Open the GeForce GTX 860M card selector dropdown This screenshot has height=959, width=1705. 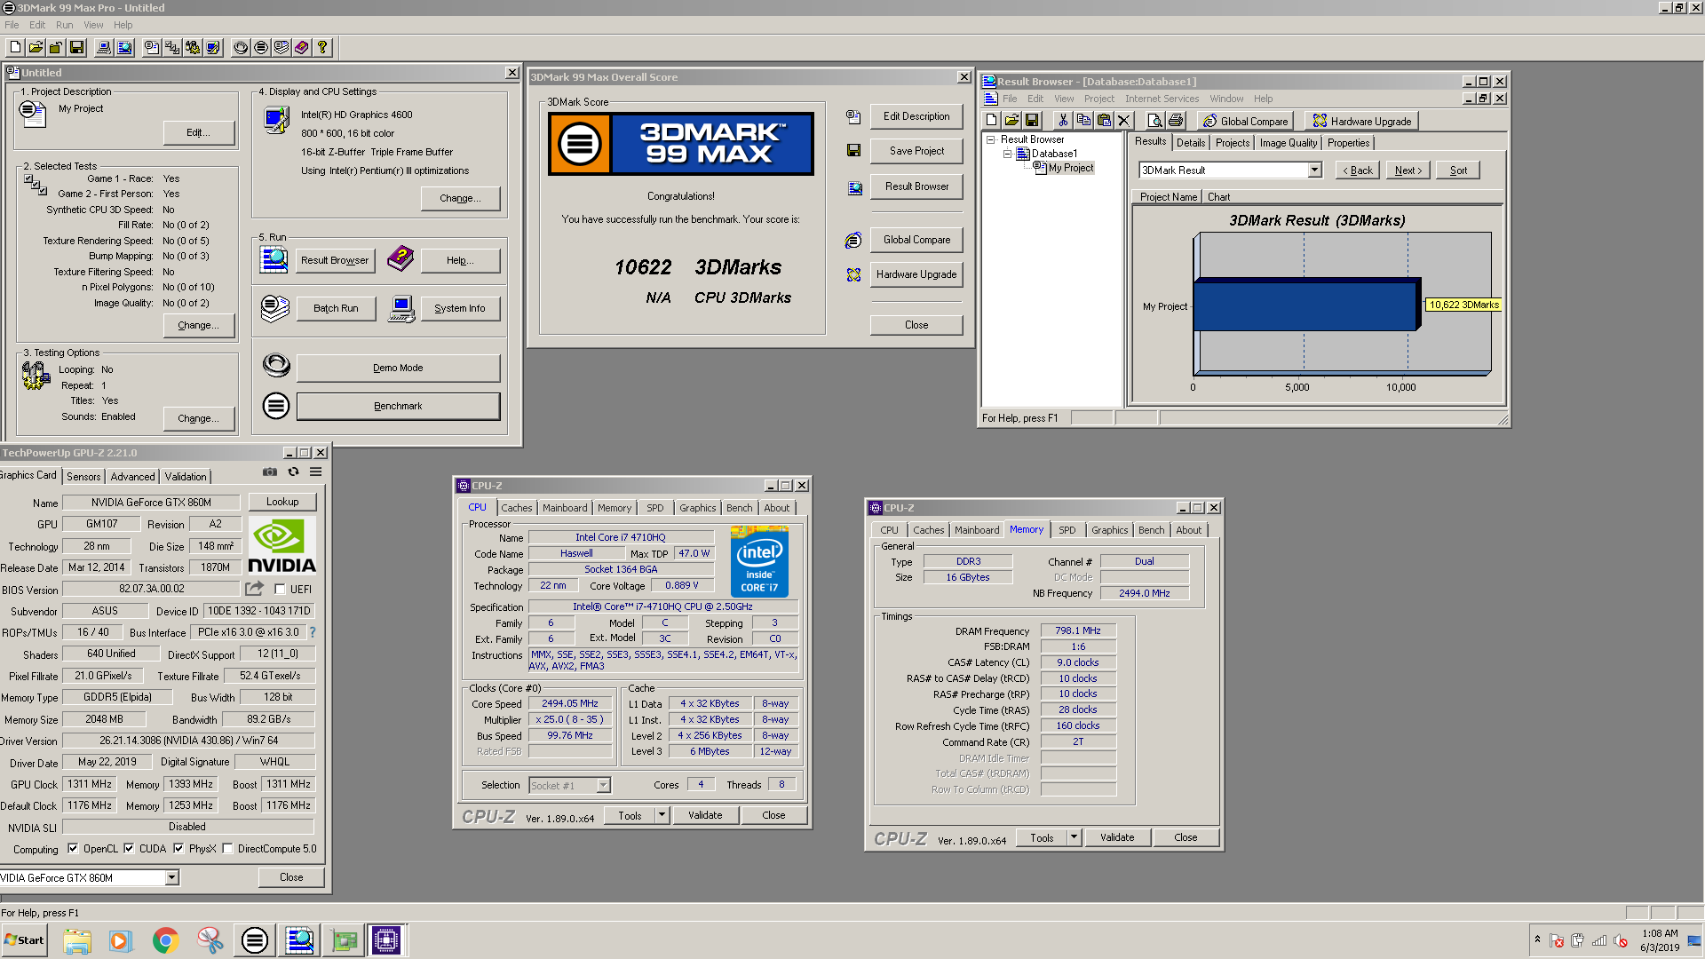pyautogui.click(x=172, y=878)
